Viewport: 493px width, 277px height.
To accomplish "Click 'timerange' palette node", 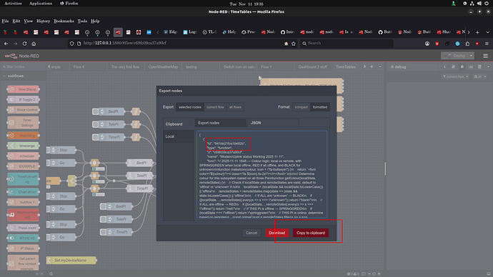I will coord(24,146).
